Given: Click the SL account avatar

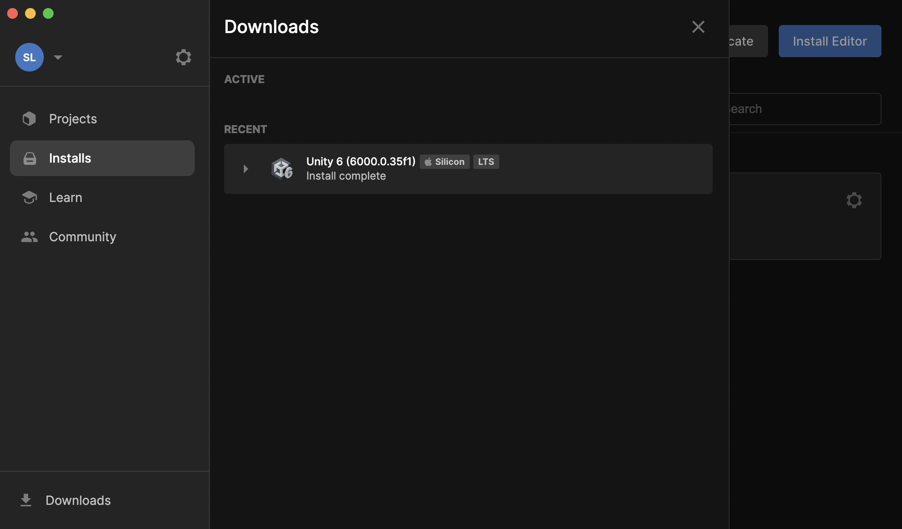Looking at the screenshot, I should coord(29,57).
